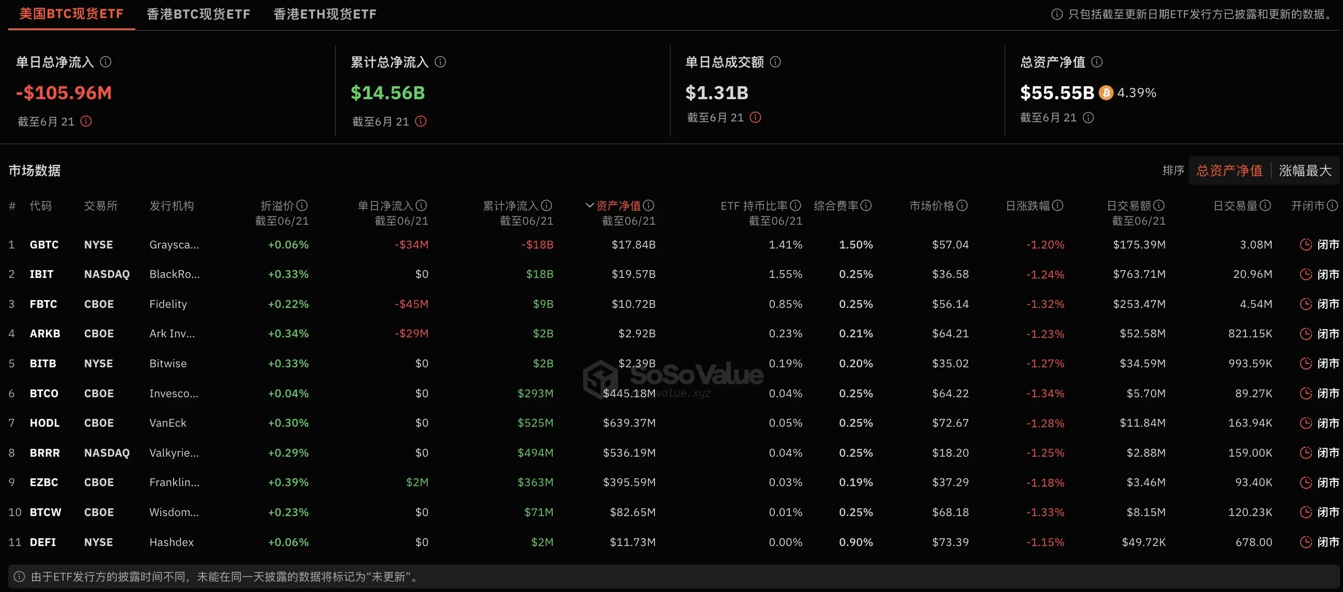Click info icon beside 总资产净值 heading
1343x592 pixels.
tap(1097, 62)
